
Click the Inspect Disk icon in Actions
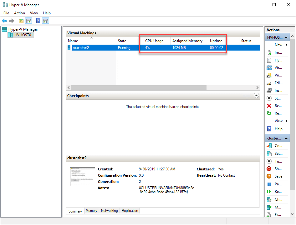(269, 90)
